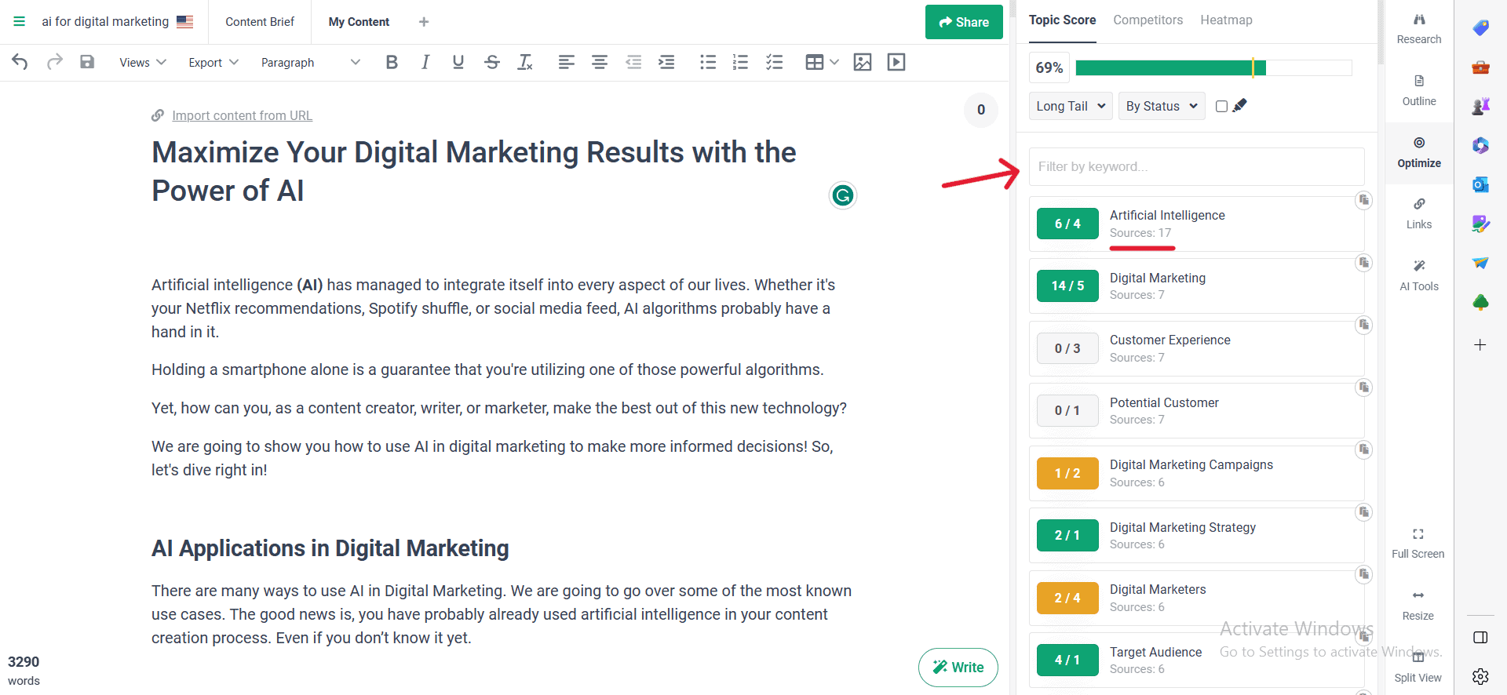The width and height of the screenshot is (1507, 695).
Task: Click Import content from URL link
Action: pyautogui.click(x=242, y=115)
